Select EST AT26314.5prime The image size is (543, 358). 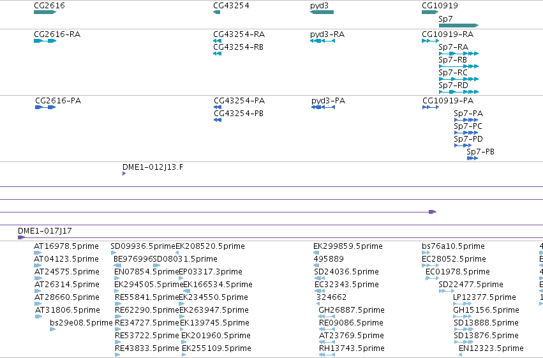coord(38,291)
